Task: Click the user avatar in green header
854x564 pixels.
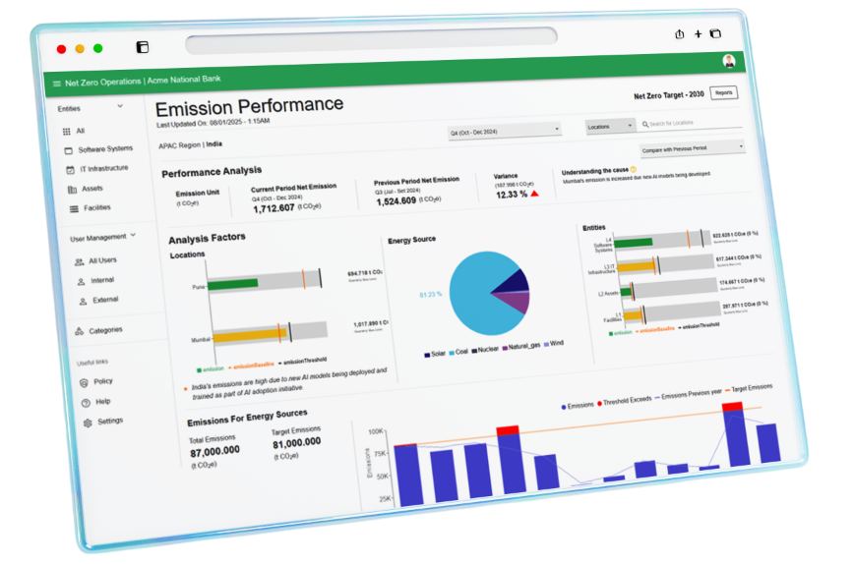Action: coord(728,61)
